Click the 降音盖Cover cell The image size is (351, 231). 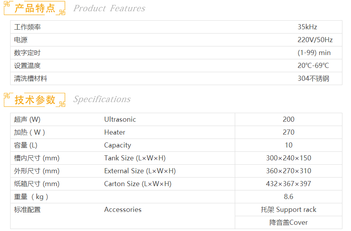click(x=289, y=222)
